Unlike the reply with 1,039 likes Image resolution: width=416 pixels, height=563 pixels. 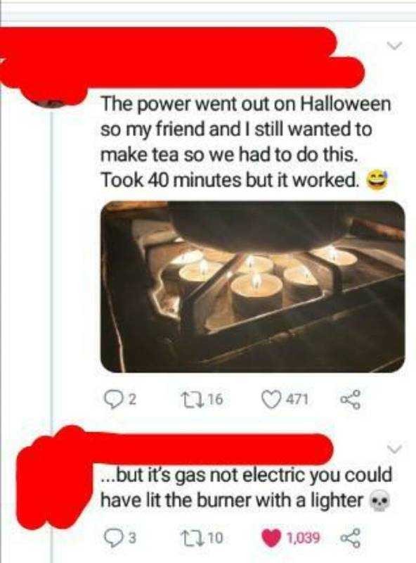pyautogui.click(x=272, y=538)
